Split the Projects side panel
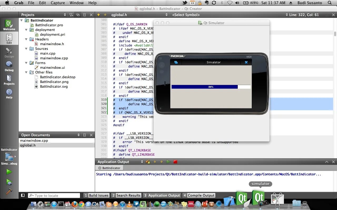Screen dimensions: 337x210 85,15
